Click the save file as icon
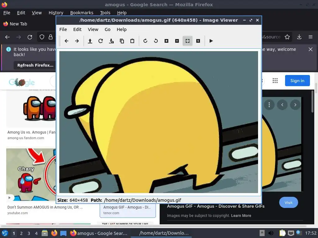Screen dimensions: 318x238 (x=111, y=41)
